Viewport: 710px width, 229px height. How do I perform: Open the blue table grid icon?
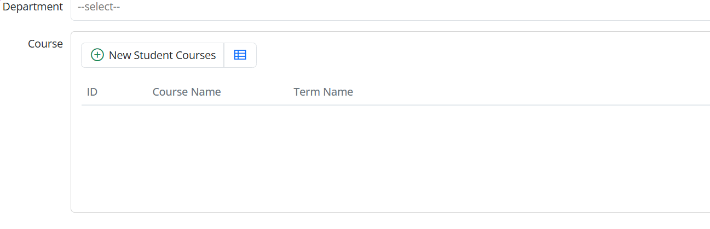pos(240,55)
